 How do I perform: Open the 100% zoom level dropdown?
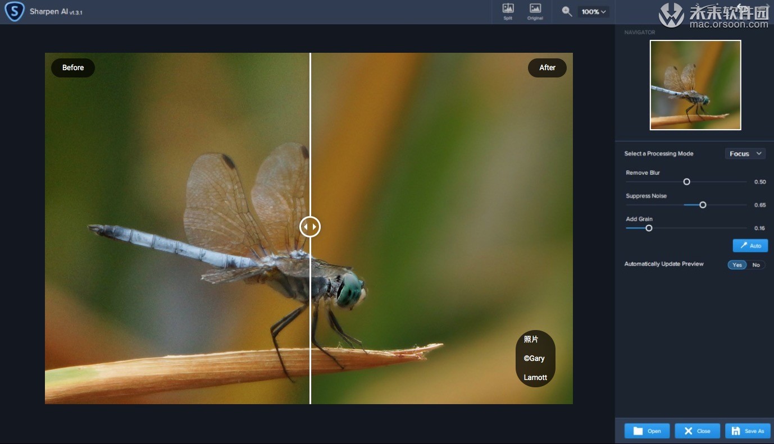pyautogui.click(x=593, y=11)
